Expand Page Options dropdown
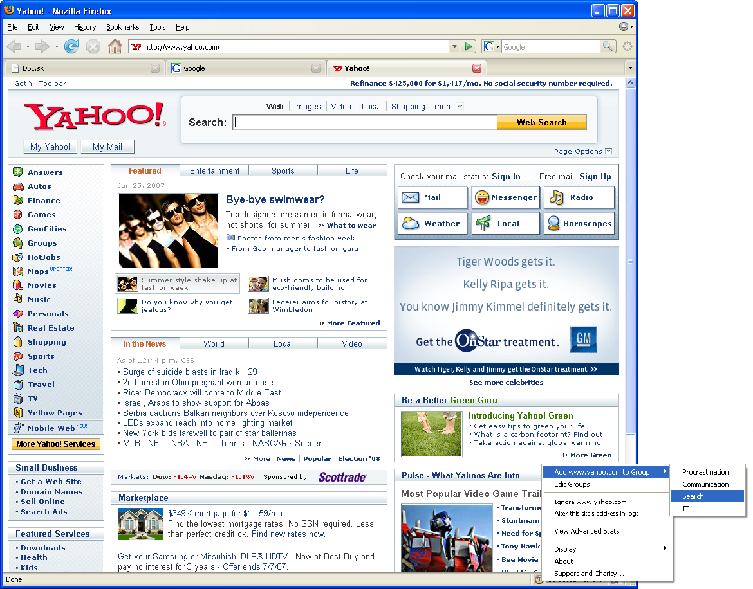 point(608,151)
